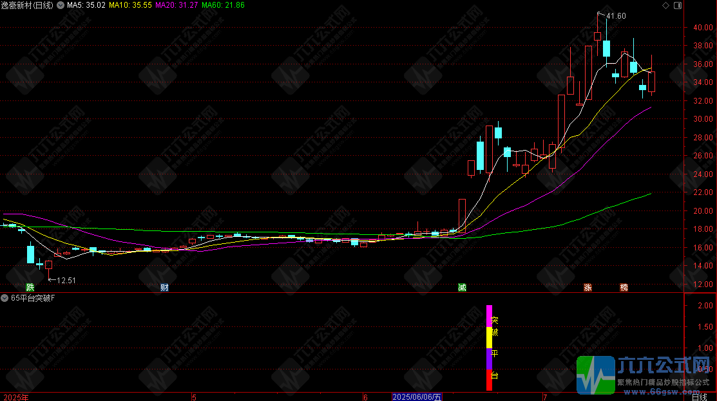Screen dimensions: 717x401
Task: Click the 41.60 high price label
Action: (616, 16)
